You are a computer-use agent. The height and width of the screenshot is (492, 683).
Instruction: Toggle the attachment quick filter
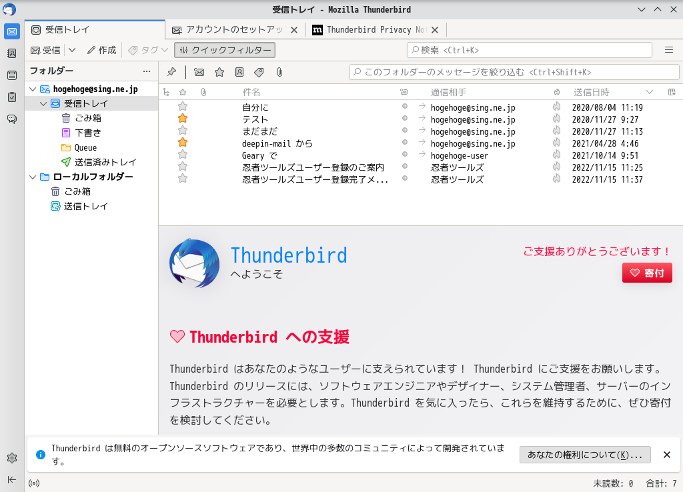279,72
